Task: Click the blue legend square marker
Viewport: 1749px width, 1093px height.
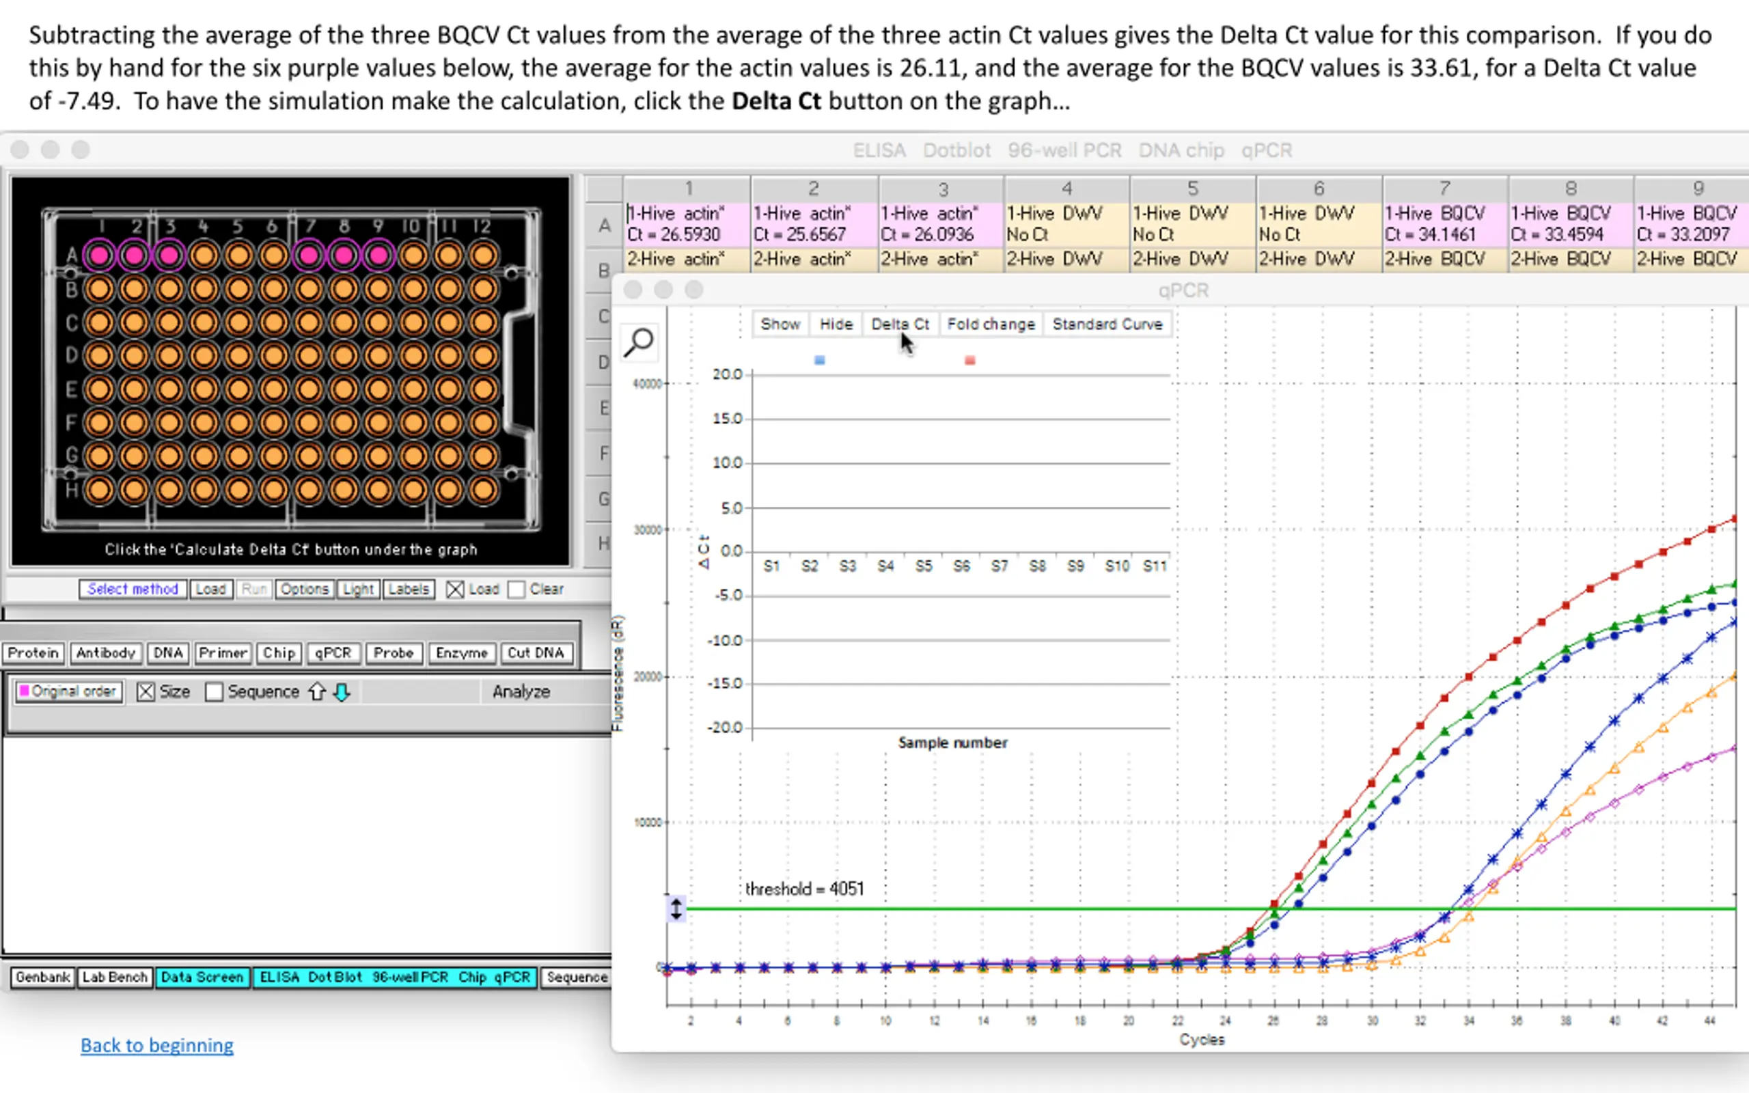Action: coord(819,360)
